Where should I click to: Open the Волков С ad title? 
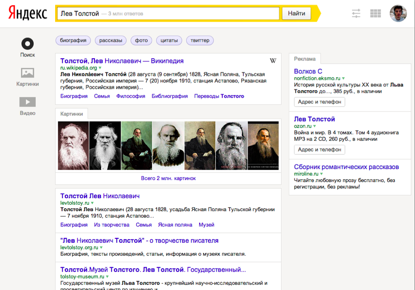point(308,71)
